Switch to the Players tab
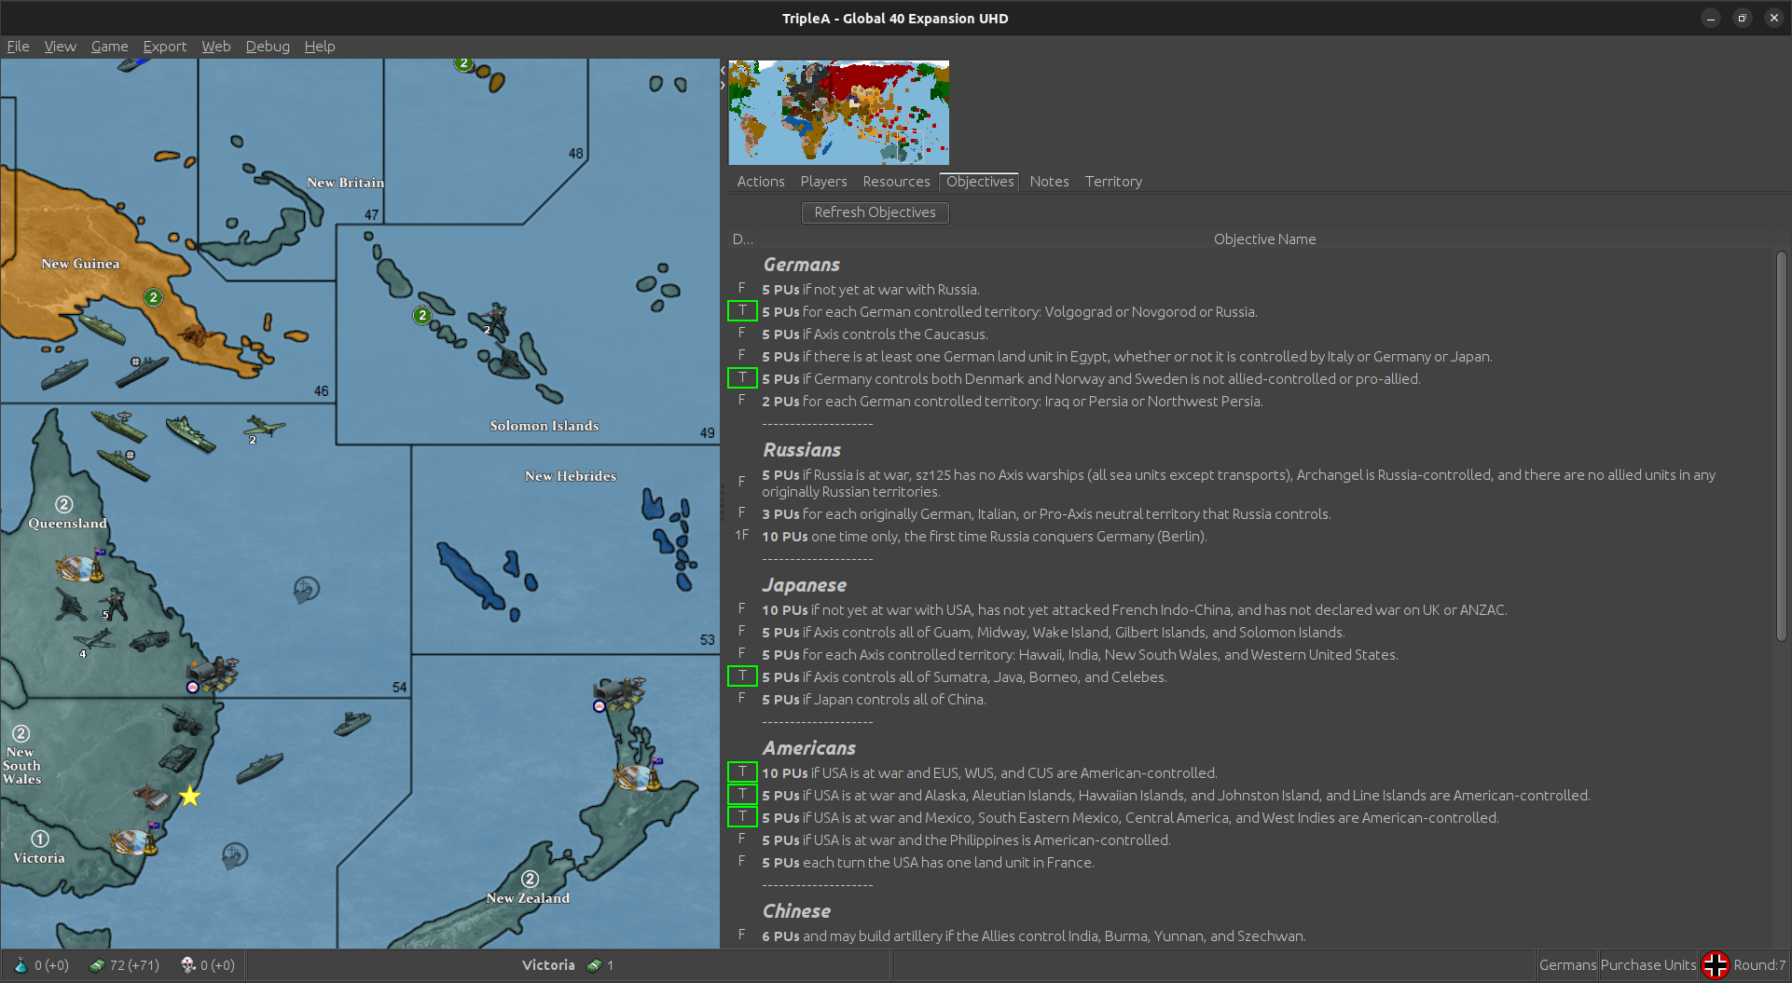The width and height of the screenshot is (1792, 983). tap(823, 182)
